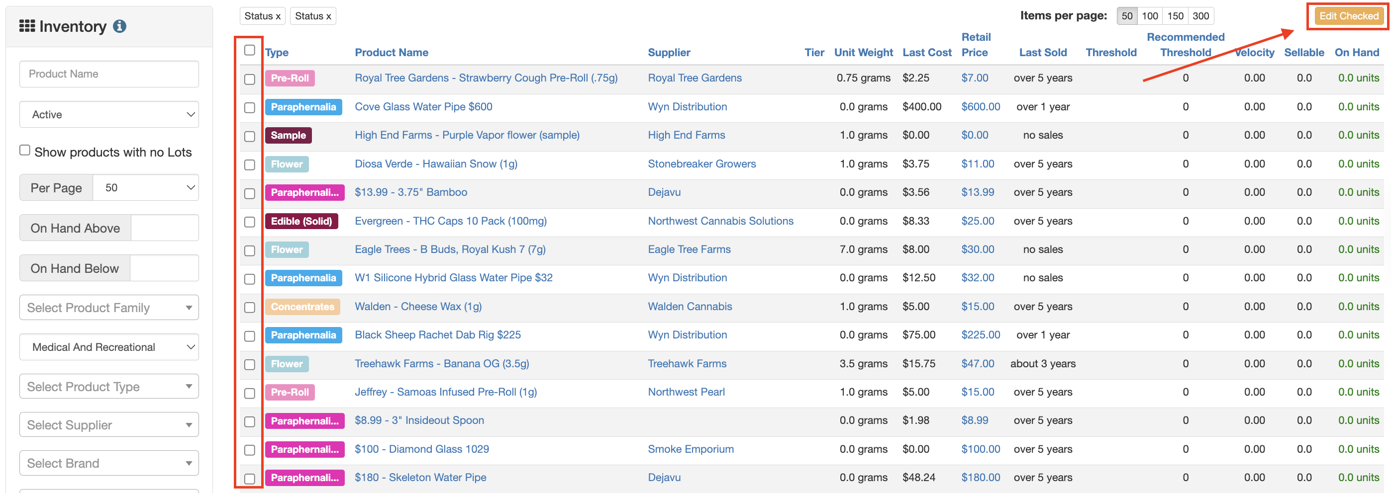The image size is (1391, 493).
Task: Open Jeffrey Samoas Infused Pre-Roll product
Action: coord(445,392)
